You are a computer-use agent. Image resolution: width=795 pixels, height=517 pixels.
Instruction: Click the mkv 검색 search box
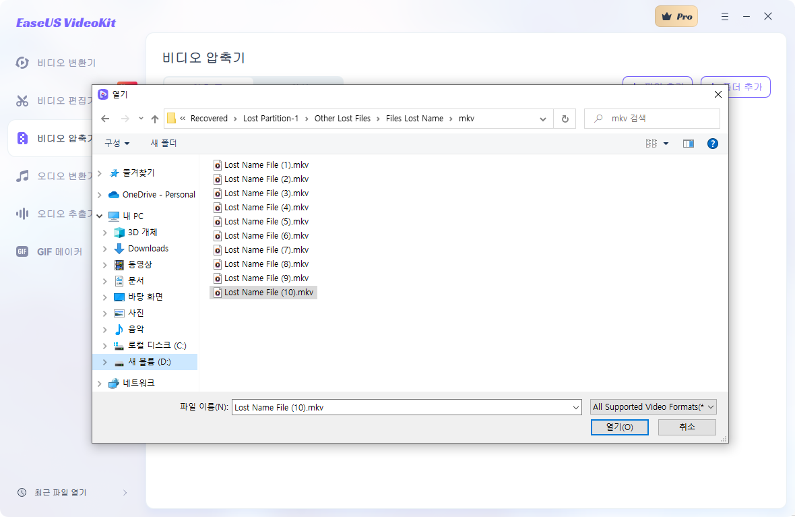(x=651, y=118)
